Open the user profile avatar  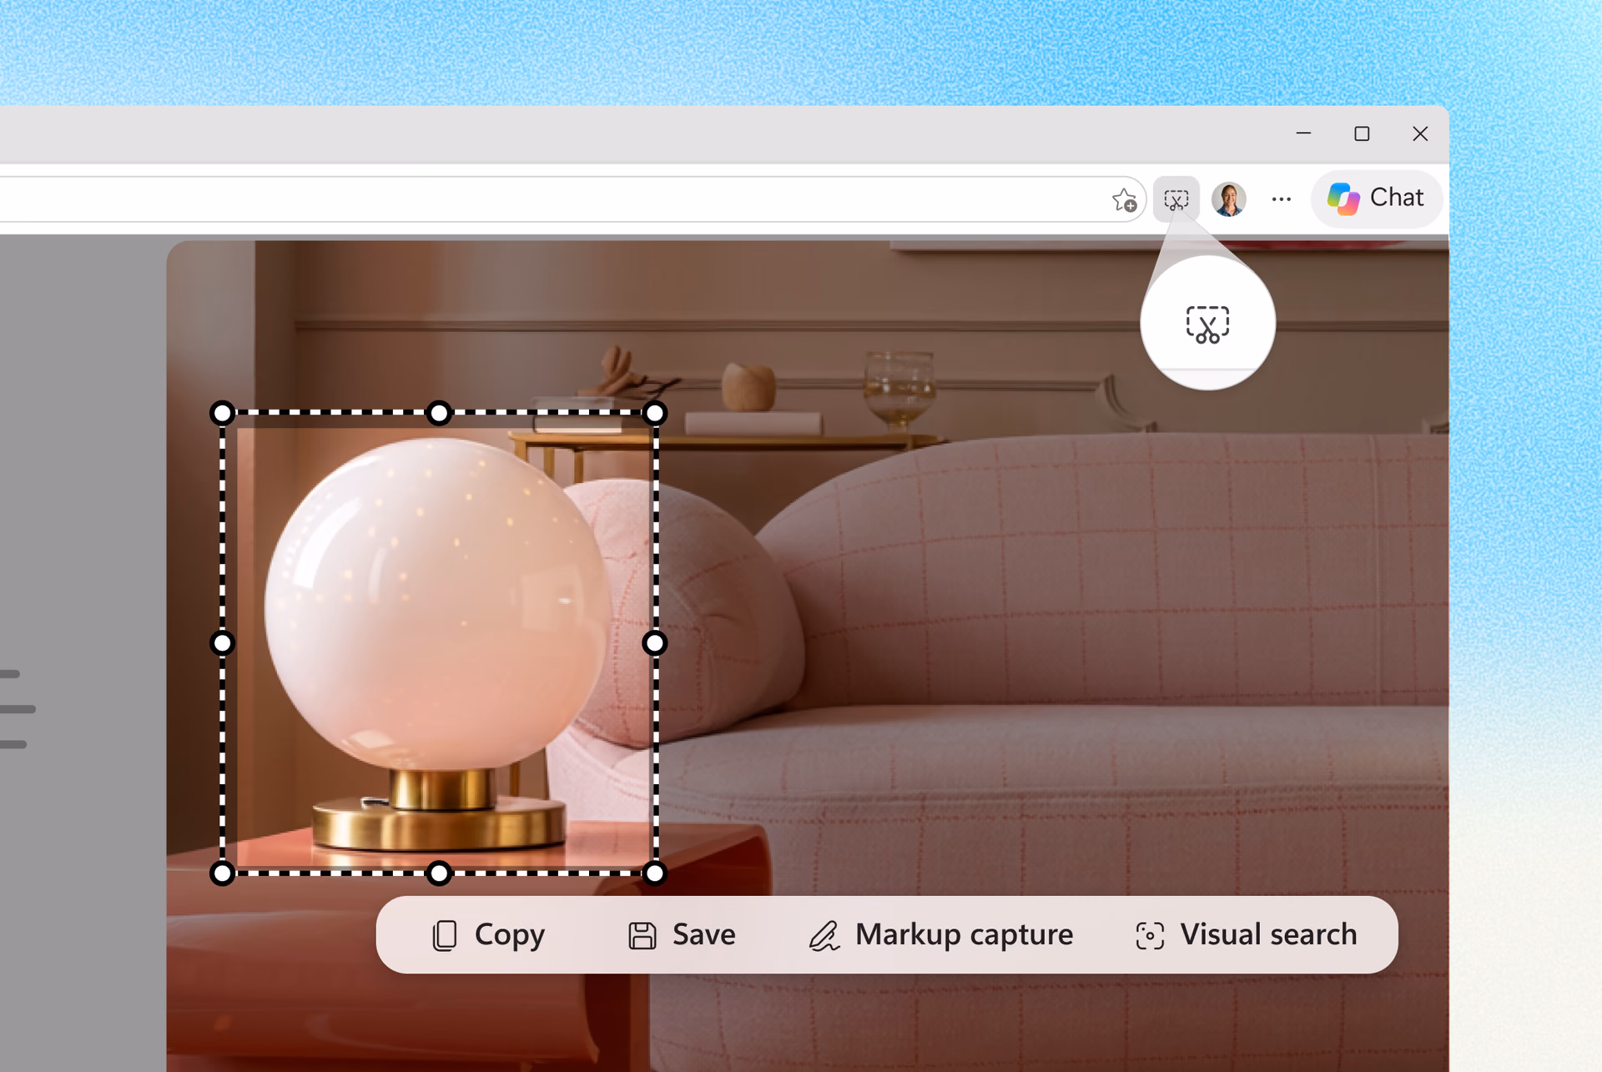1228,199
